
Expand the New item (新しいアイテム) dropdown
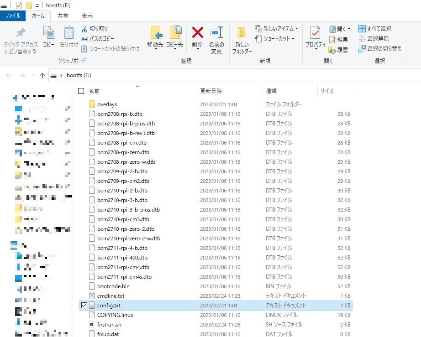(296, 29)
